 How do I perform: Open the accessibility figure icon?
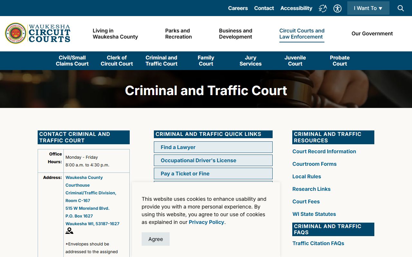[337, 8]
